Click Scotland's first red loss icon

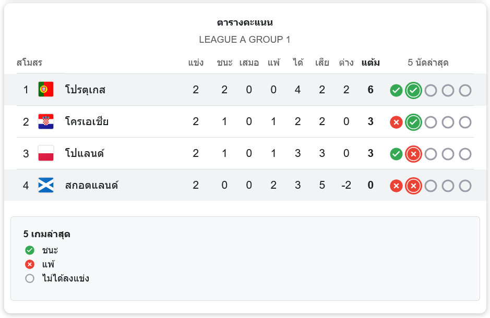tap(396, 186)
